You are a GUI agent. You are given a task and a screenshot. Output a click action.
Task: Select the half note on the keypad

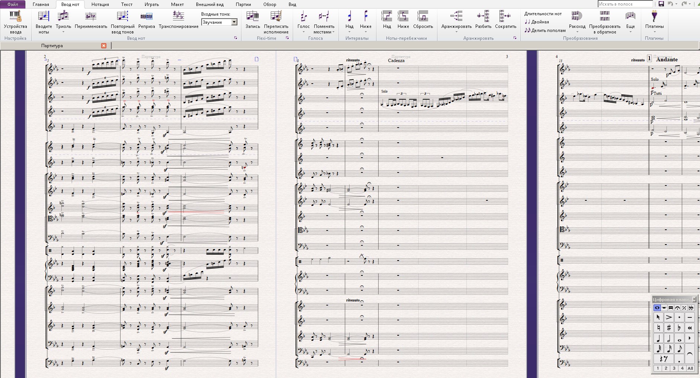tap(669, 339)
